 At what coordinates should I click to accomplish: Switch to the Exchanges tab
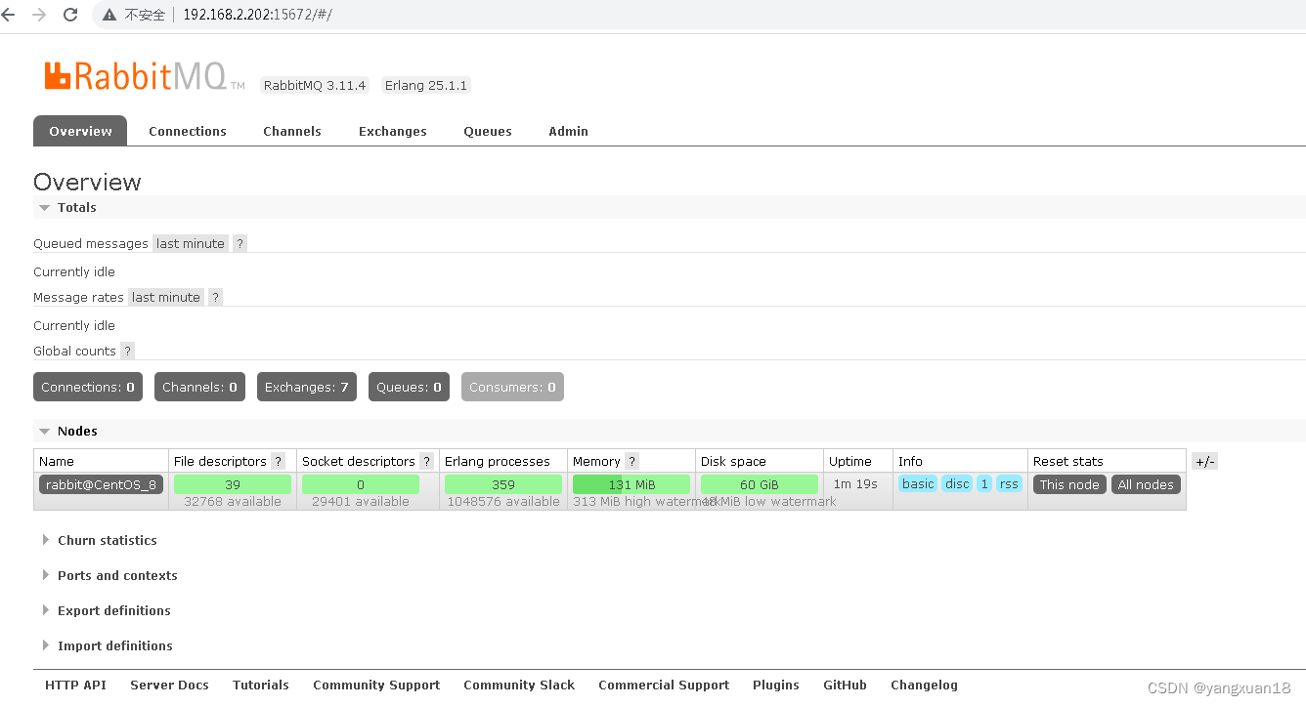tap(393, 131)
